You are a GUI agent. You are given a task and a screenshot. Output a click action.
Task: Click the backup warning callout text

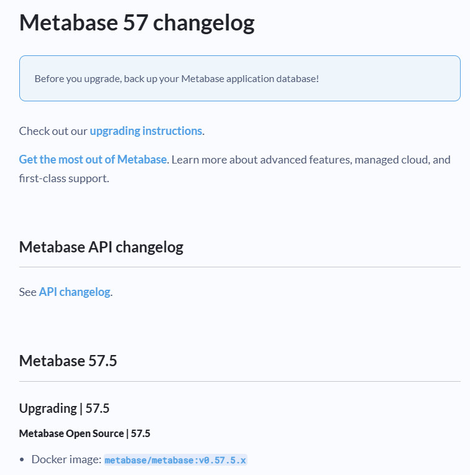(x=177, y=79)
